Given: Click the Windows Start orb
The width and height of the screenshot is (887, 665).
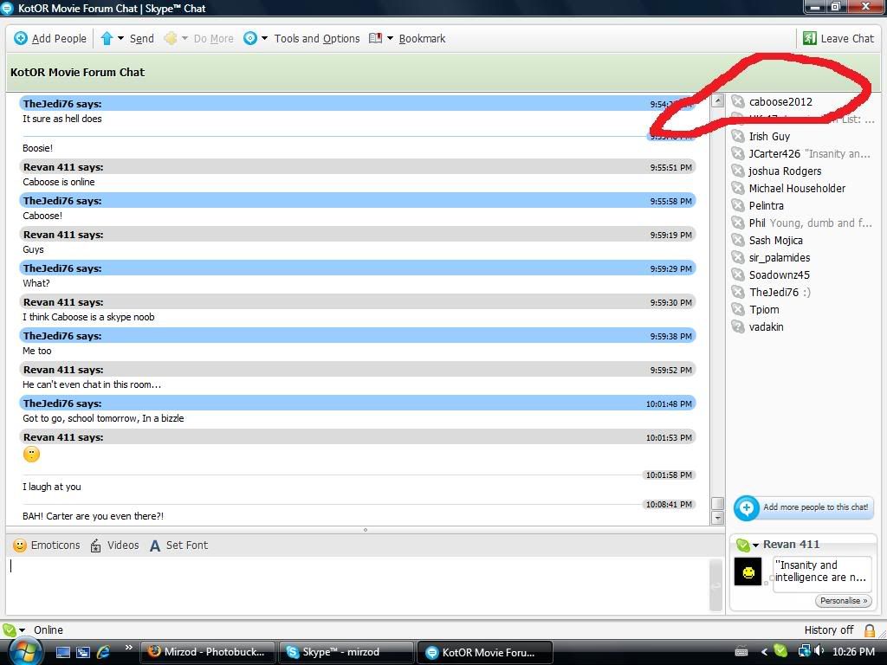Looking at the screenshot, I should (24, 651).
